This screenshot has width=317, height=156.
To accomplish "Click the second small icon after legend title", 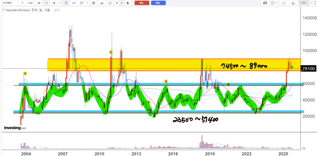I will tap(58, 10).
